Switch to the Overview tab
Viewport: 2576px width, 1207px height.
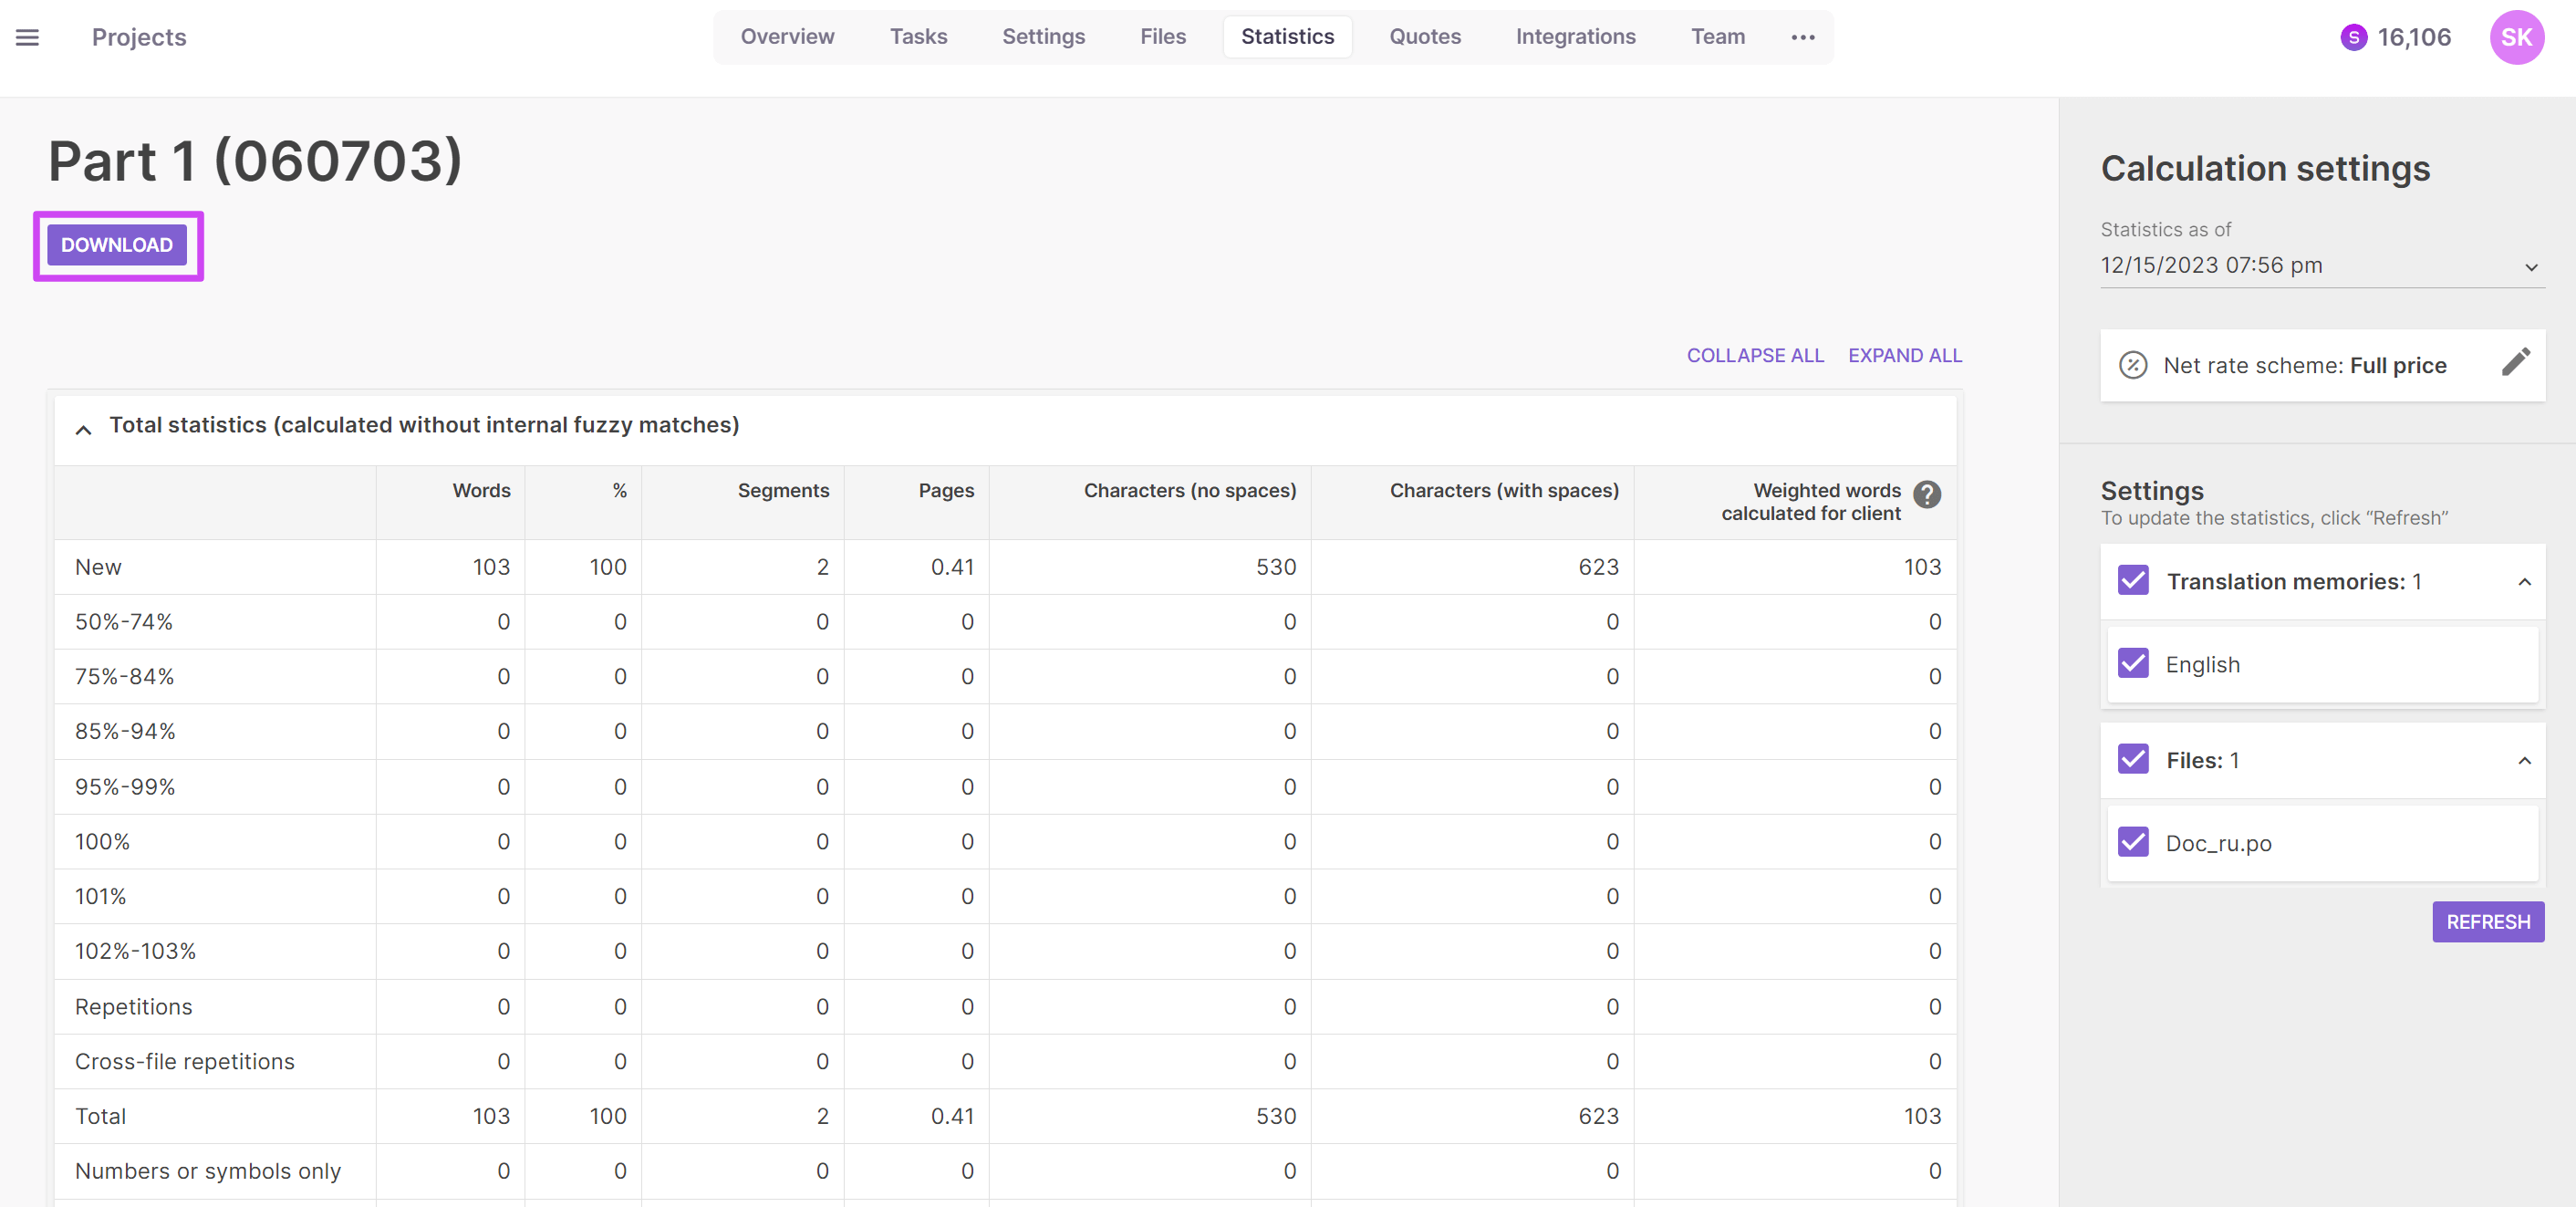pyautogui.click(x=787, y=37)
